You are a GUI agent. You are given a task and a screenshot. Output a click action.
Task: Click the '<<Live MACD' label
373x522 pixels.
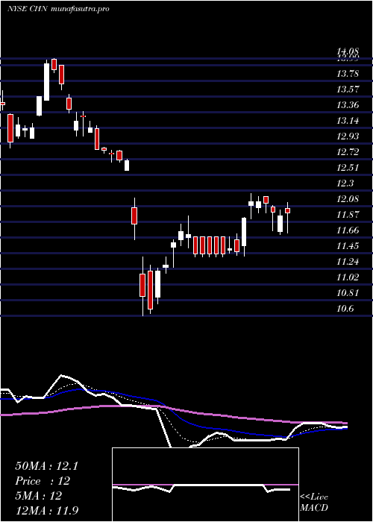click(x=314, y=503)
